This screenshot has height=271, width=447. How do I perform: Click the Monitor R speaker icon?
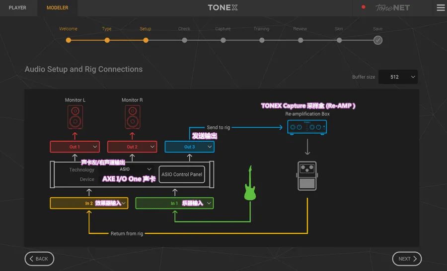133,117
